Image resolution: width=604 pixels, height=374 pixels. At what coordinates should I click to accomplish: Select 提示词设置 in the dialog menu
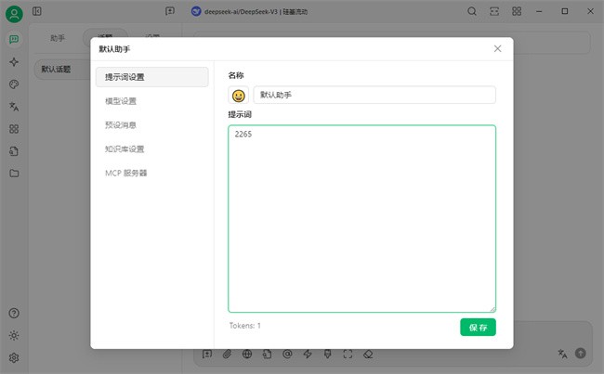152,77
